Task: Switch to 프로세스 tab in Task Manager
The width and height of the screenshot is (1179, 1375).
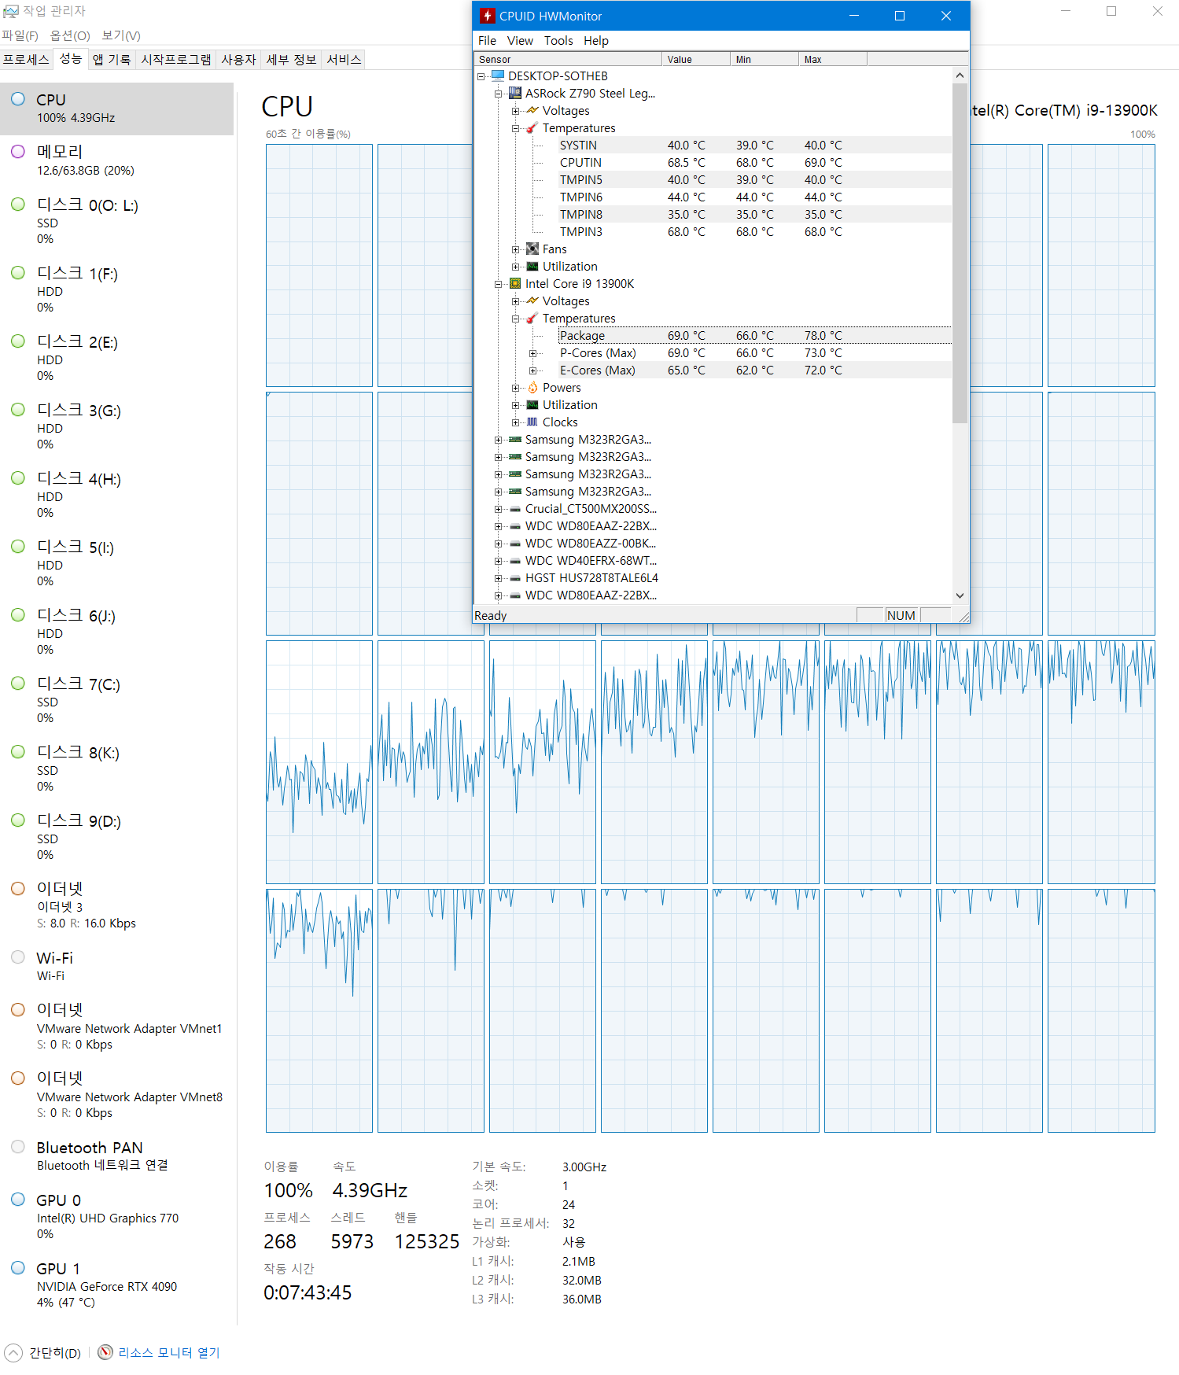Action: click(x=26, y=59)
